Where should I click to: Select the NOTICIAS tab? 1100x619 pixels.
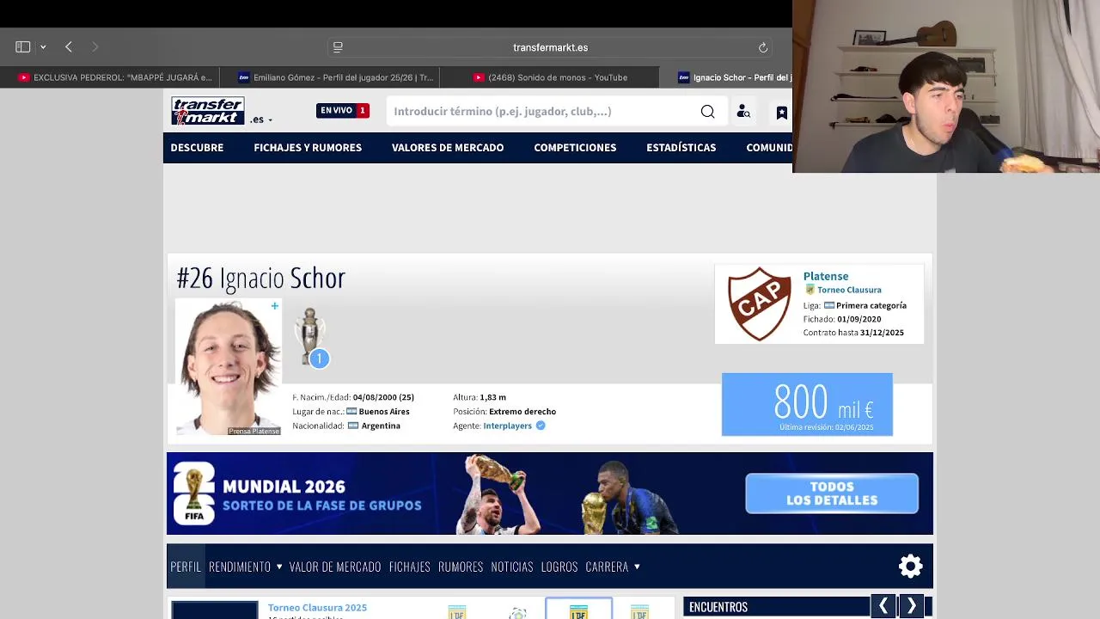512,567
